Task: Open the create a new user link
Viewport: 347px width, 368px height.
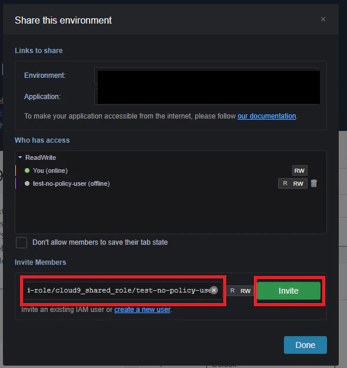Action: coord(143,310)
